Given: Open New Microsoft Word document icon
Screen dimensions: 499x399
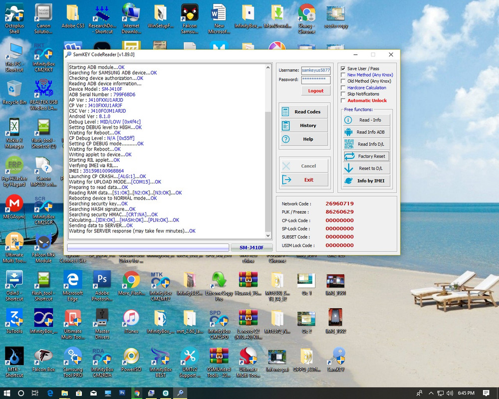Looking at the screenshot, I should 219,18.
